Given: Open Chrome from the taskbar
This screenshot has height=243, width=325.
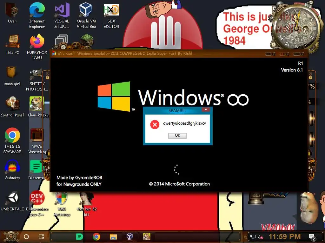Looking at the screenshot, I should (96, 237).
